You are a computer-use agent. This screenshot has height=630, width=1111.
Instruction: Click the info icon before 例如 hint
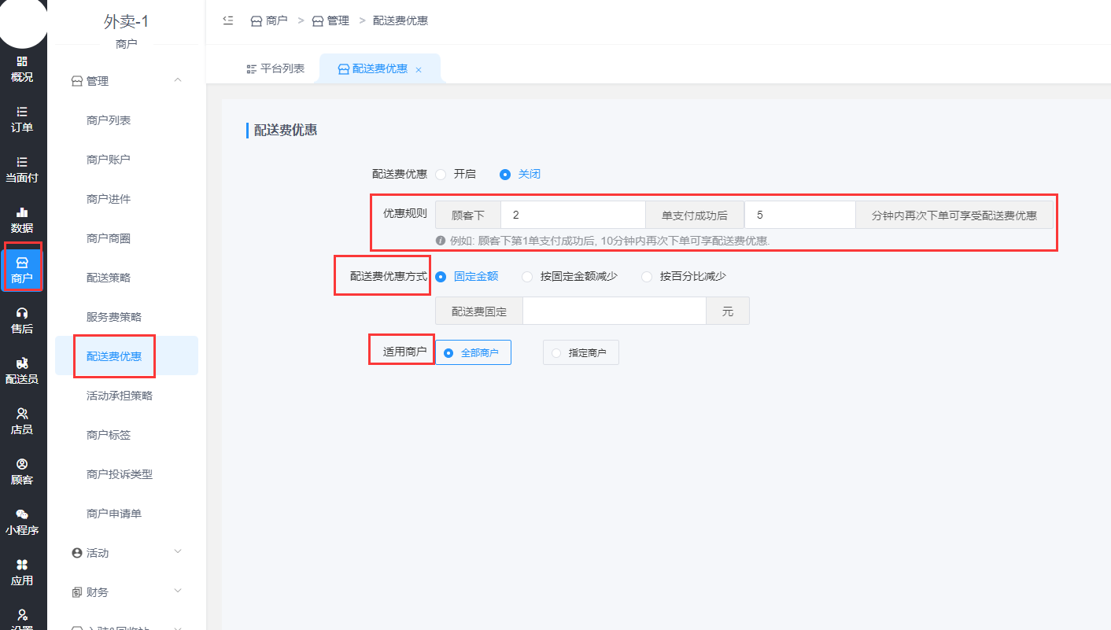441,241
